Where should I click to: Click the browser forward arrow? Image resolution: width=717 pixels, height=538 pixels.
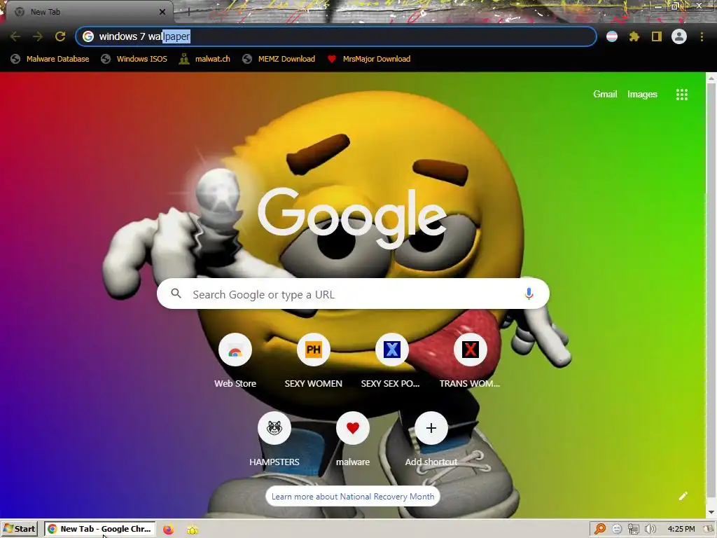tap(38, 36)
